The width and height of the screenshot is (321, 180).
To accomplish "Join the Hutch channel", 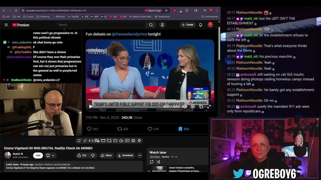I will [x=38, y=155].
